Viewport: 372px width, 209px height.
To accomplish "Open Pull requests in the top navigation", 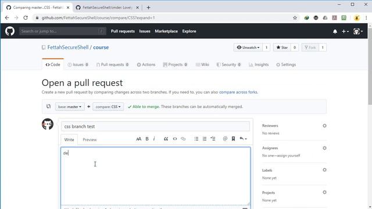I will point(123,31).
